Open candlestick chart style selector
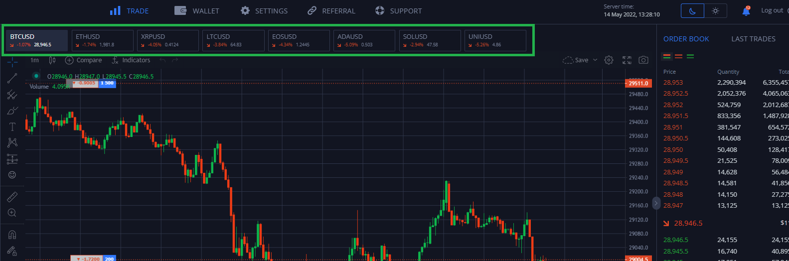The height and width of the screenshot is (261, 789). tap(52, 60)
